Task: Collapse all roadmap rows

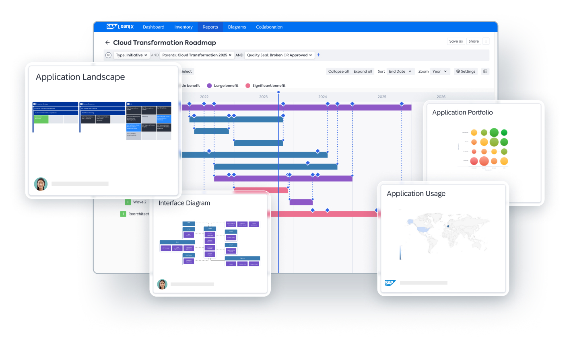Action: (338, 71)
